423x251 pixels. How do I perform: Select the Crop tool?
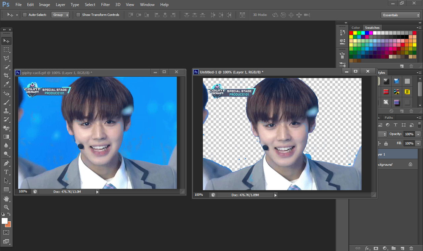pyautogui.click(x=6, y=75)
